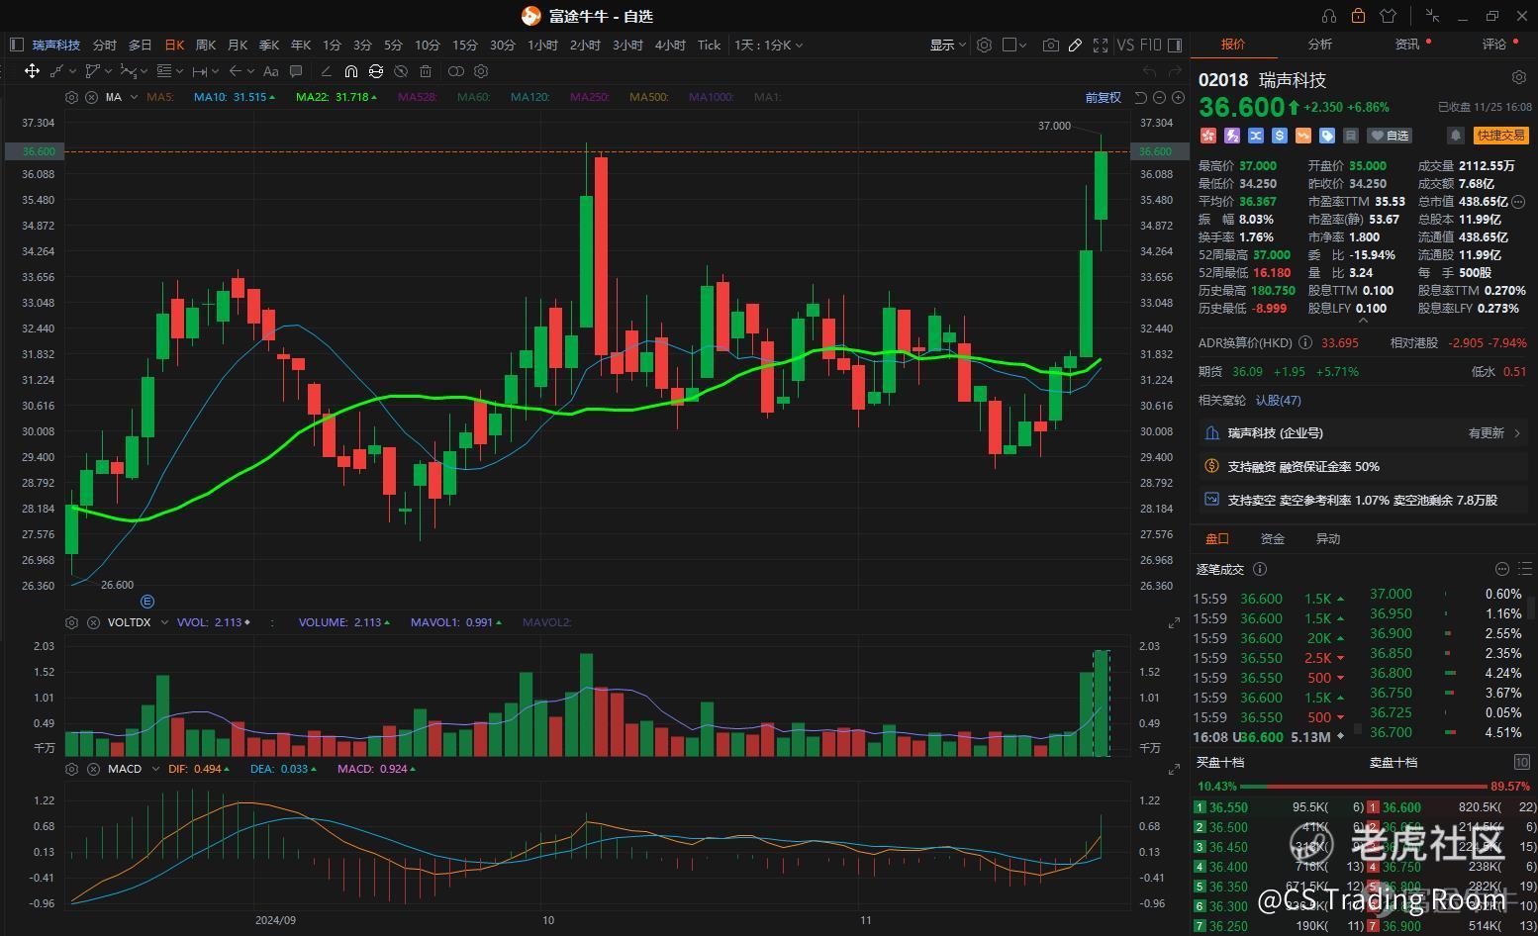Zoom in the chart with plus icon
This screenshot has width=1538, height=936.
point(1178,97)
